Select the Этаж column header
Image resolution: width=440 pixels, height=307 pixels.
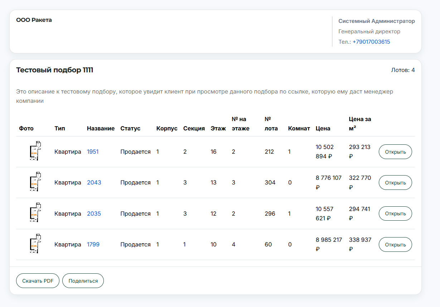coord(218,128)
